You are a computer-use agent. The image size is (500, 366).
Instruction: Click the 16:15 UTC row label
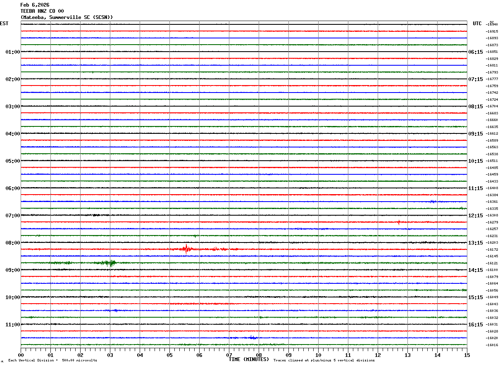point(475,325)
